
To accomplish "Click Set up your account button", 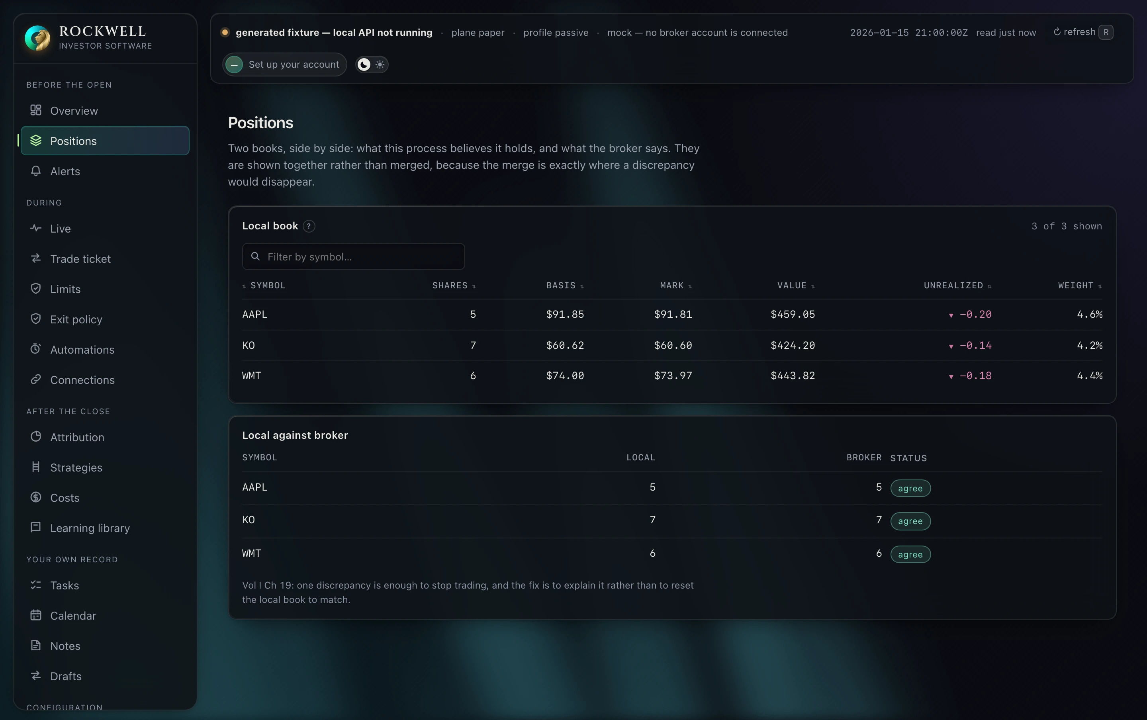I will [x=284, y=64].
